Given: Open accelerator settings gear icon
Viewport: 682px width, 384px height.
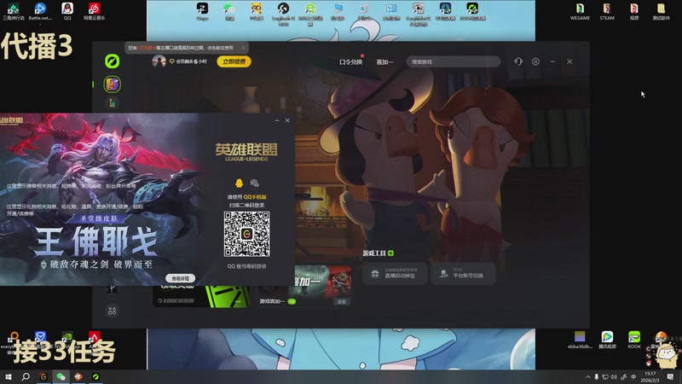Looking at the screenshot, I should point(535,61).
